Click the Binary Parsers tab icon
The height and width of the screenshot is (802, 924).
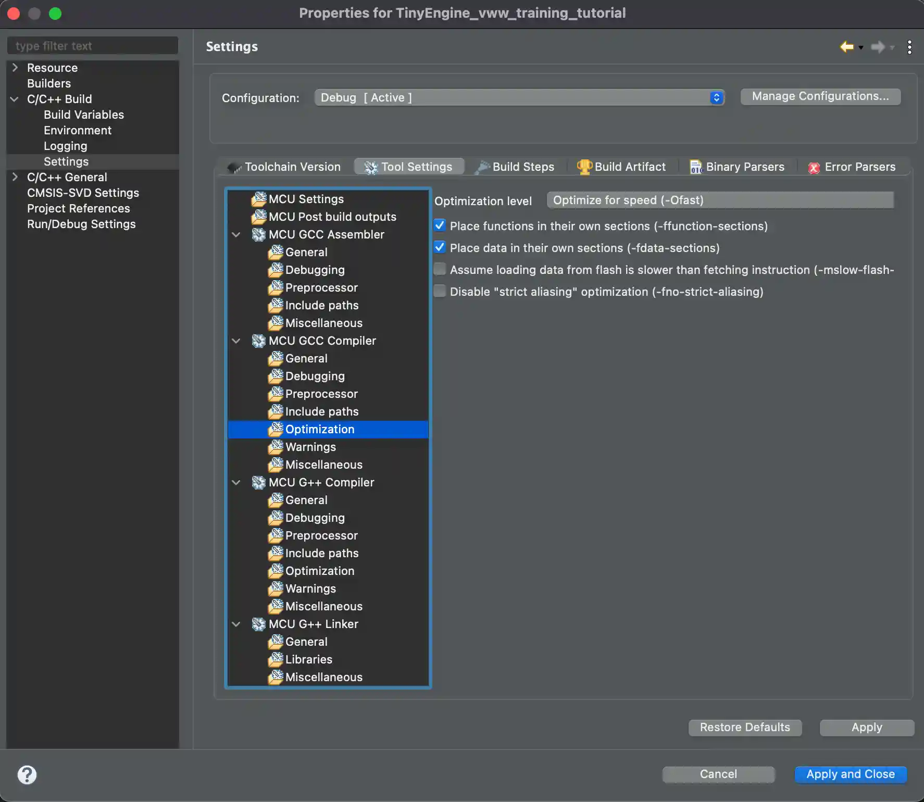(696, 167)
